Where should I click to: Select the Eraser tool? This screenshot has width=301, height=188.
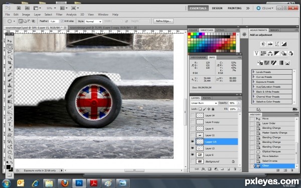pyautogui.click(x=10, y=96)
